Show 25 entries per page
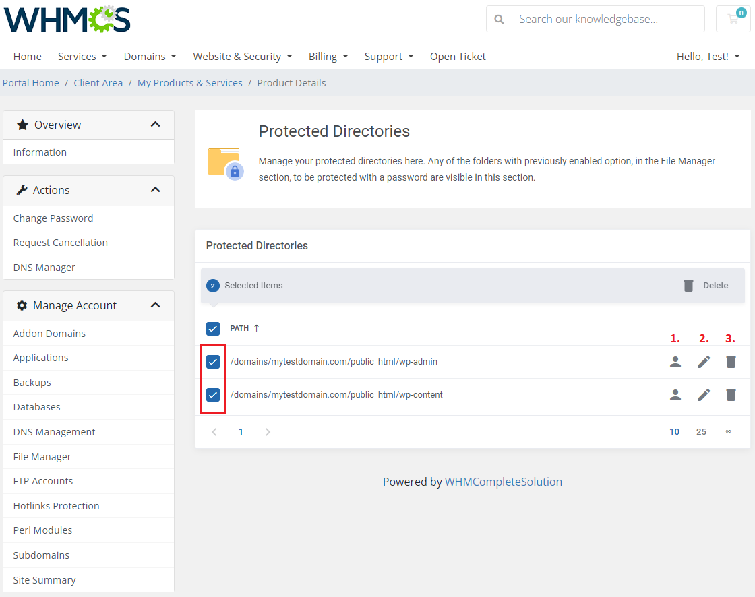Screen dimensions: 755x597 pos(701,431)
